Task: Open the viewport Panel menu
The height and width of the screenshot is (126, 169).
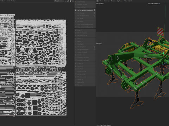Action: (x=130, y=1)
